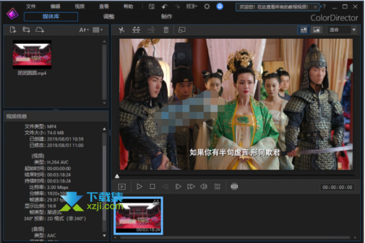Open the help question mark icon

[324, 6]
